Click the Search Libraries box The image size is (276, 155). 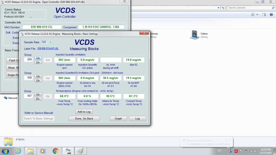(251, 8)
